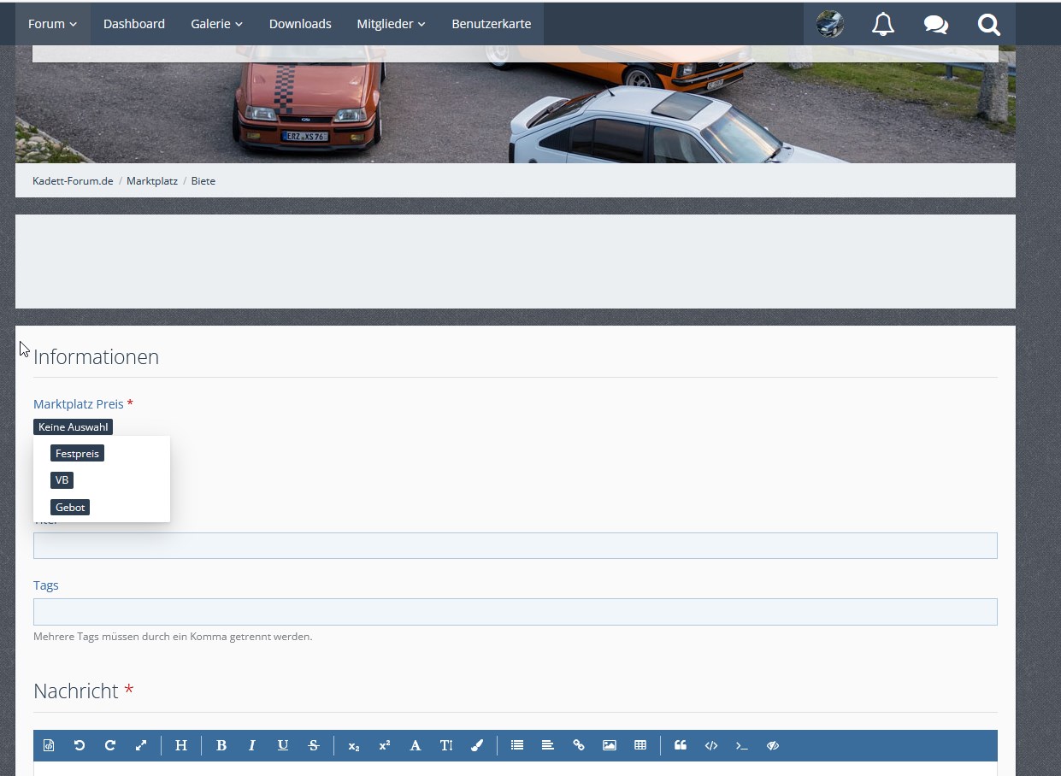Screen dimensions: 1061x776
Task: Click the undo icon in editor
Action: click(x=80, y=745)
